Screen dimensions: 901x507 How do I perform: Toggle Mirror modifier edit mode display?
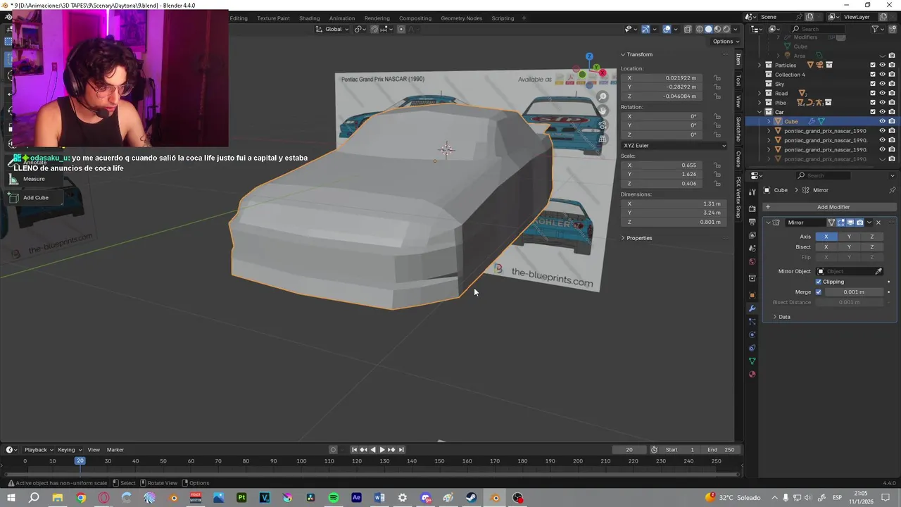point(841,223)
